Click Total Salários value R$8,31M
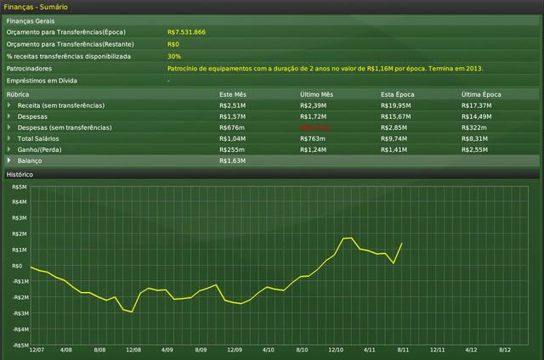Image resolution: width=544 pixels, height=360 pixels. [x=474, y=138]
